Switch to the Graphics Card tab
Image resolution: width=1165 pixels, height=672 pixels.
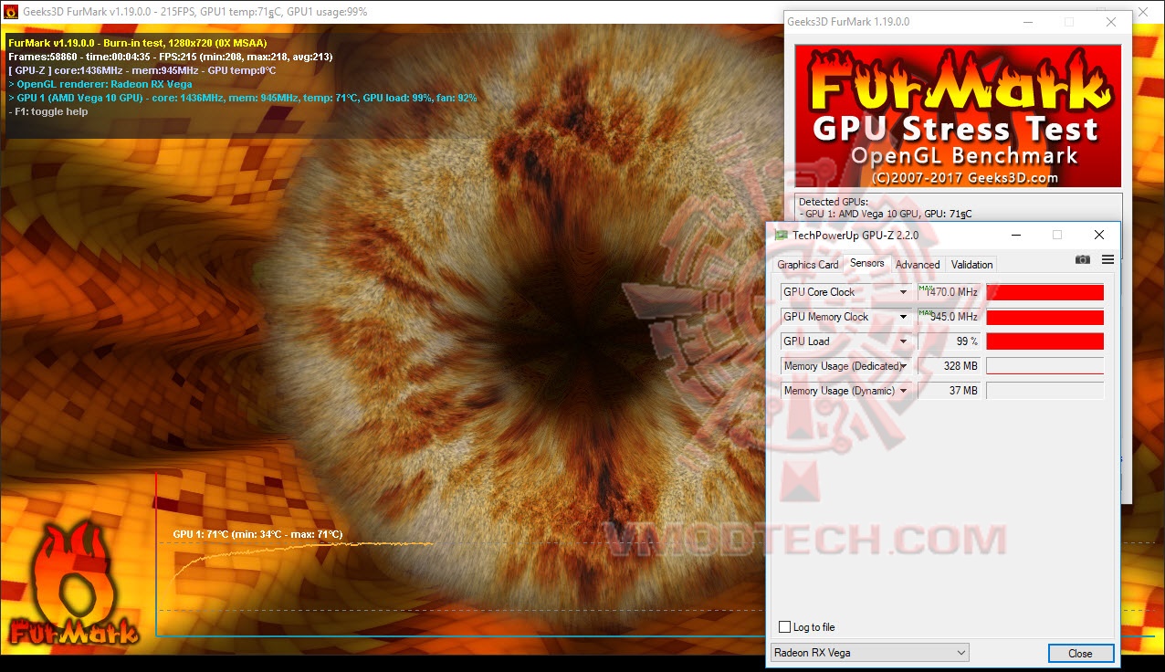tap(808, 265)
